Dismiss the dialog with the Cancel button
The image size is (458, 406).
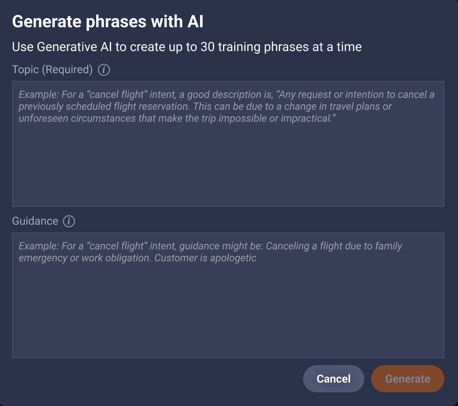pyautogui.click(x=334, y=379)
